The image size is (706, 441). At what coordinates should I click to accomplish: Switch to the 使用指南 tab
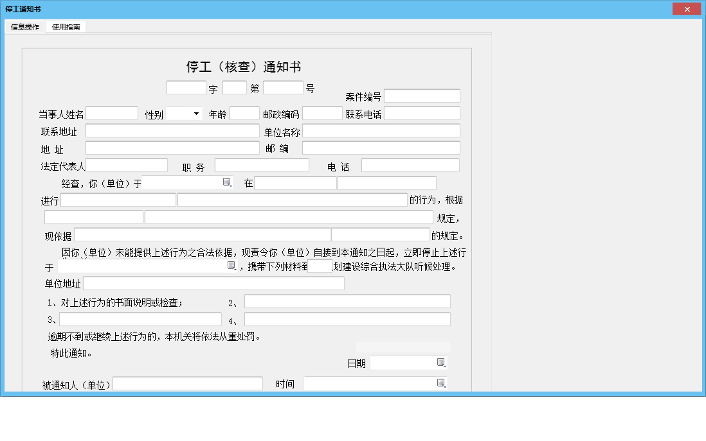click(x=66, y=27)
